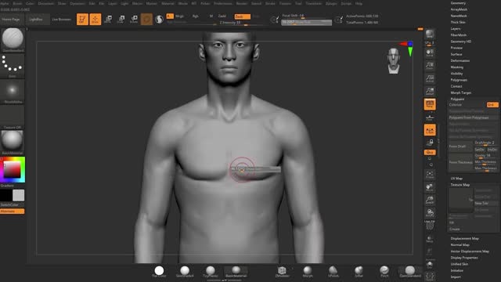Toggle the orange Zadd button
The height and width of the screenshot is (282, 501).
242,16
